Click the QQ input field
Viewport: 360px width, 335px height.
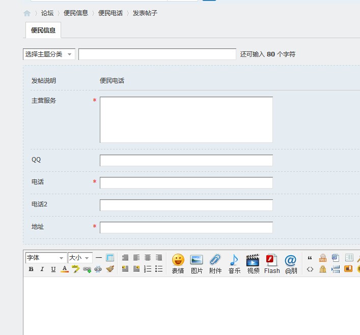tap(186, 160)
